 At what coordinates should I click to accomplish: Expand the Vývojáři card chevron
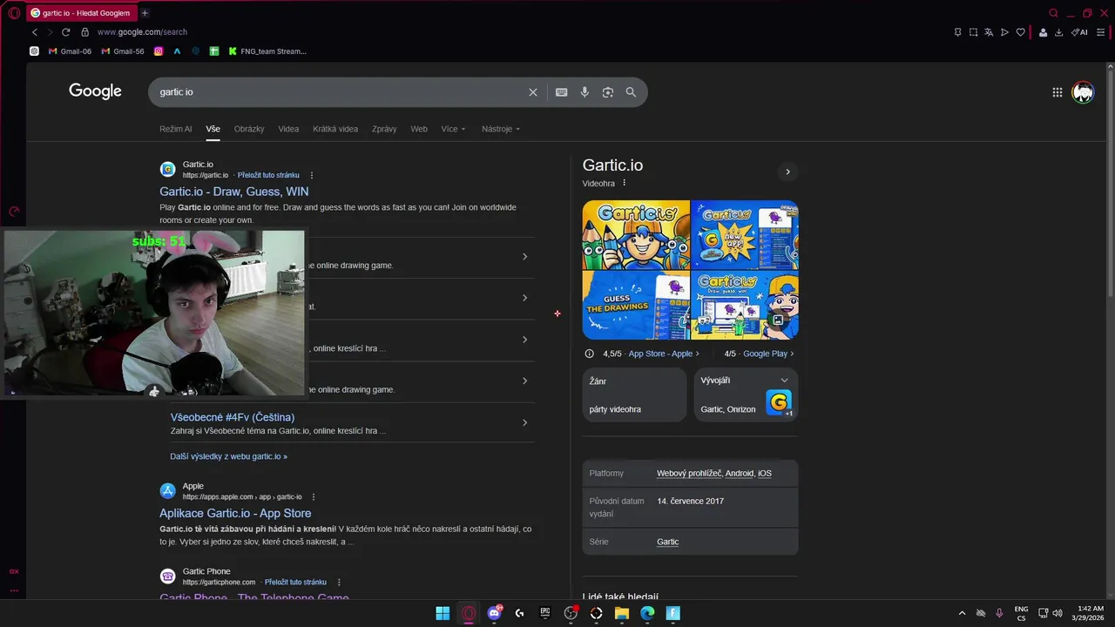(x=784, y=381)
